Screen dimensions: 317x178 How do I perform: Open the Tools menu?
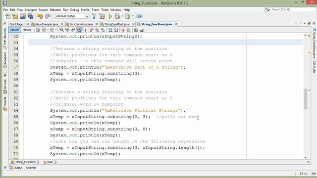(x=105, y=10)
